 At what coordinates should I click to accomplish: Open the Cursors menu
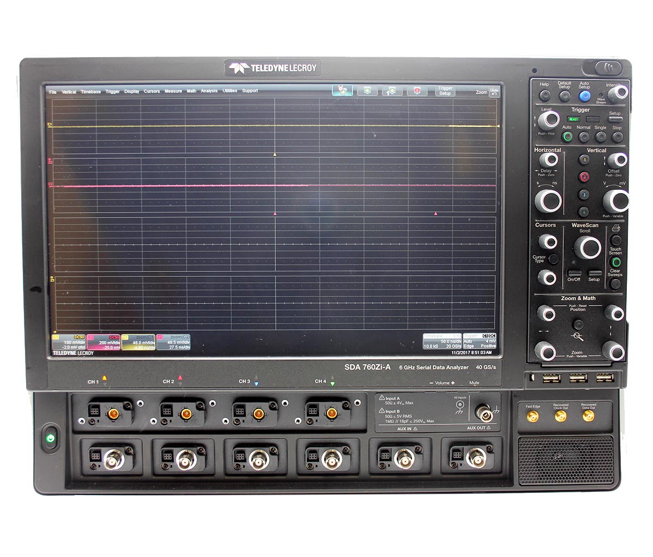point(152,91)
